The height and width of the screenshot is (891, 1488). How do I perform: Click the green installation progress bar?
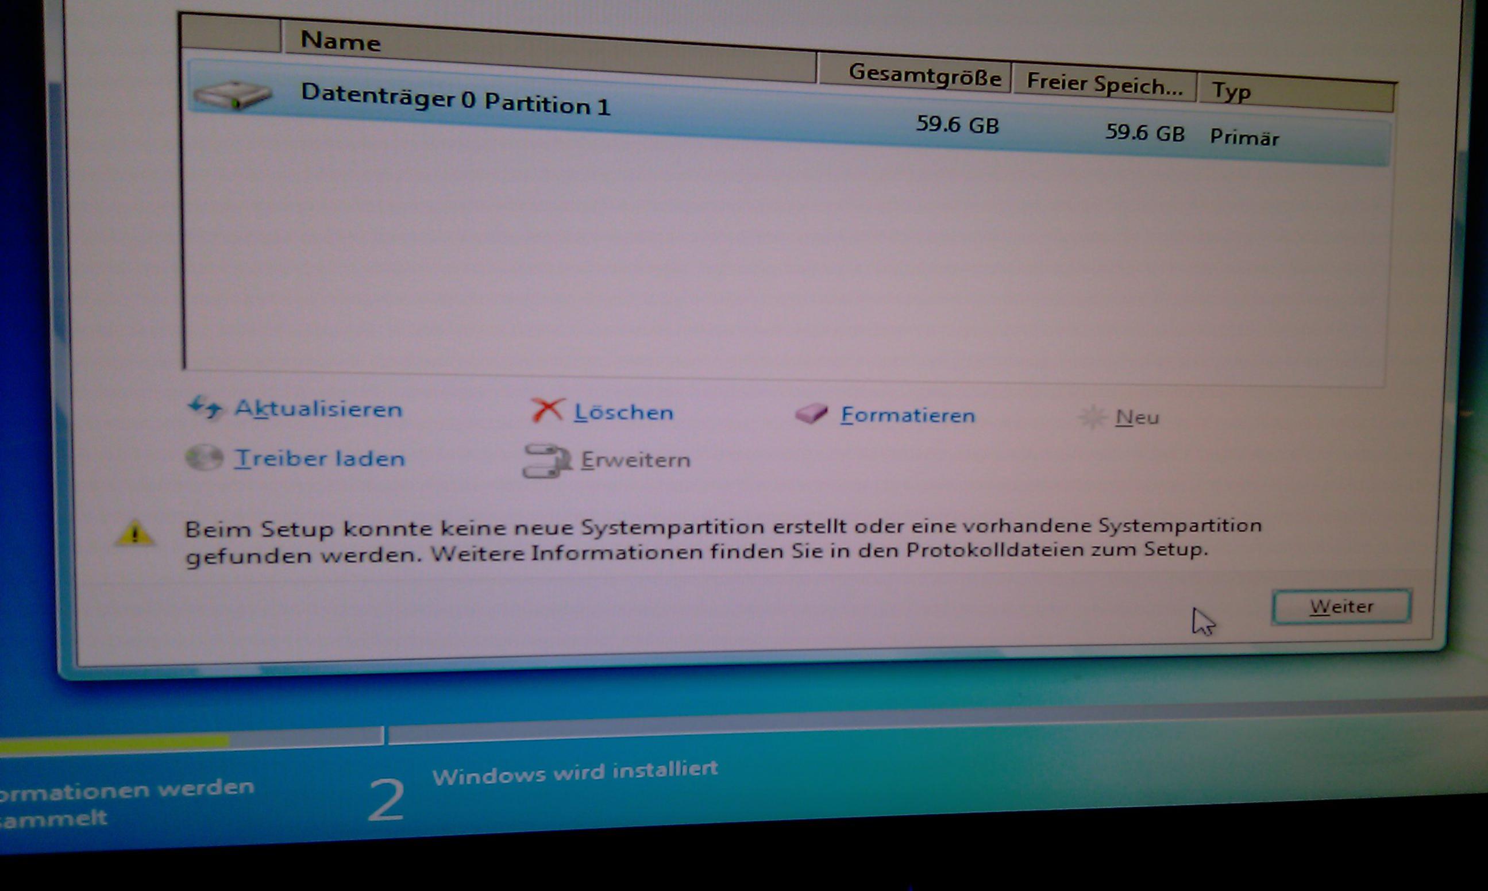[x=114, y=743]
